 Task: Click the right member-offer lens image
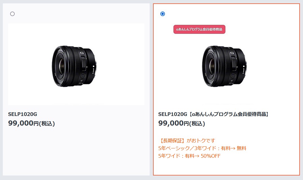pyautogui.click(x=224, y=66)
